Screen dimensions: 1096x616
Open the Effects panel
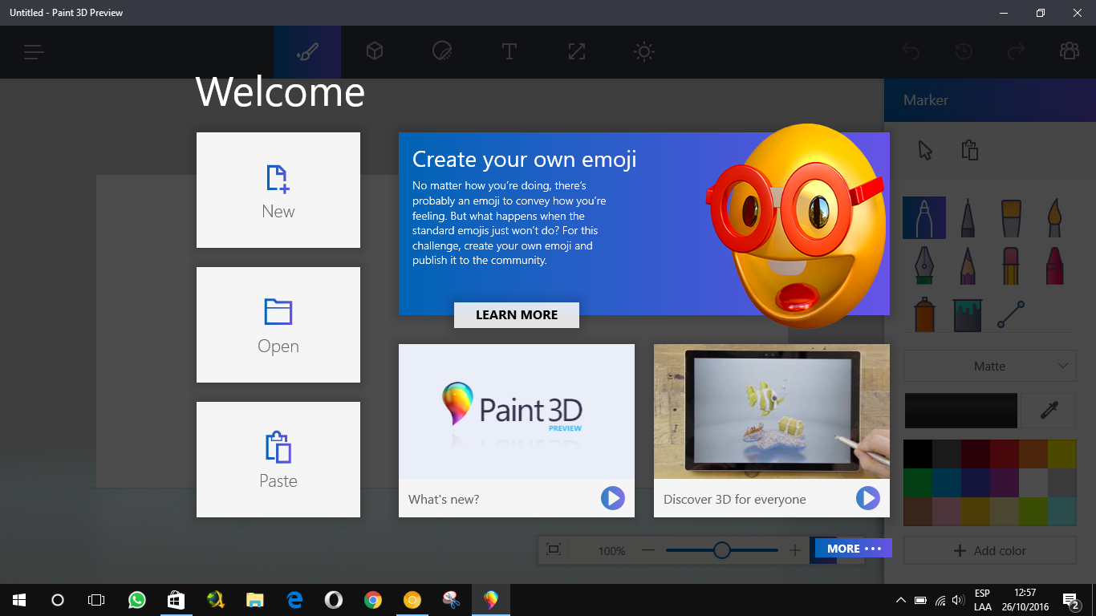pos(643,51)
